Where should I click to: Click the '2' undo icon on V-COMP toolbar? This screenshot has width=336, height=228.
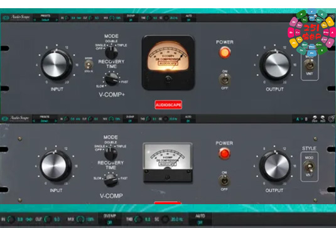click(x=315, y=119)
